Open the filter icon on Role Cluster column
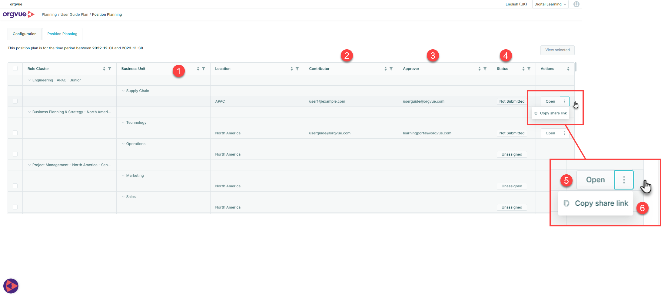The height and width of the screenshot is (306, 661). [x=109, y=68]
